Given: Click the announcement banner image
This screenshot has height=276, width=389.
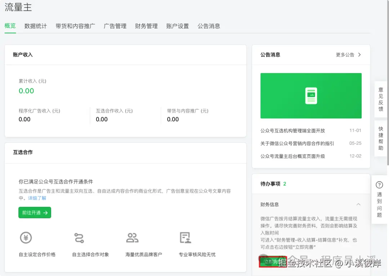Looking at the screenshot, I should coord(311,95).
